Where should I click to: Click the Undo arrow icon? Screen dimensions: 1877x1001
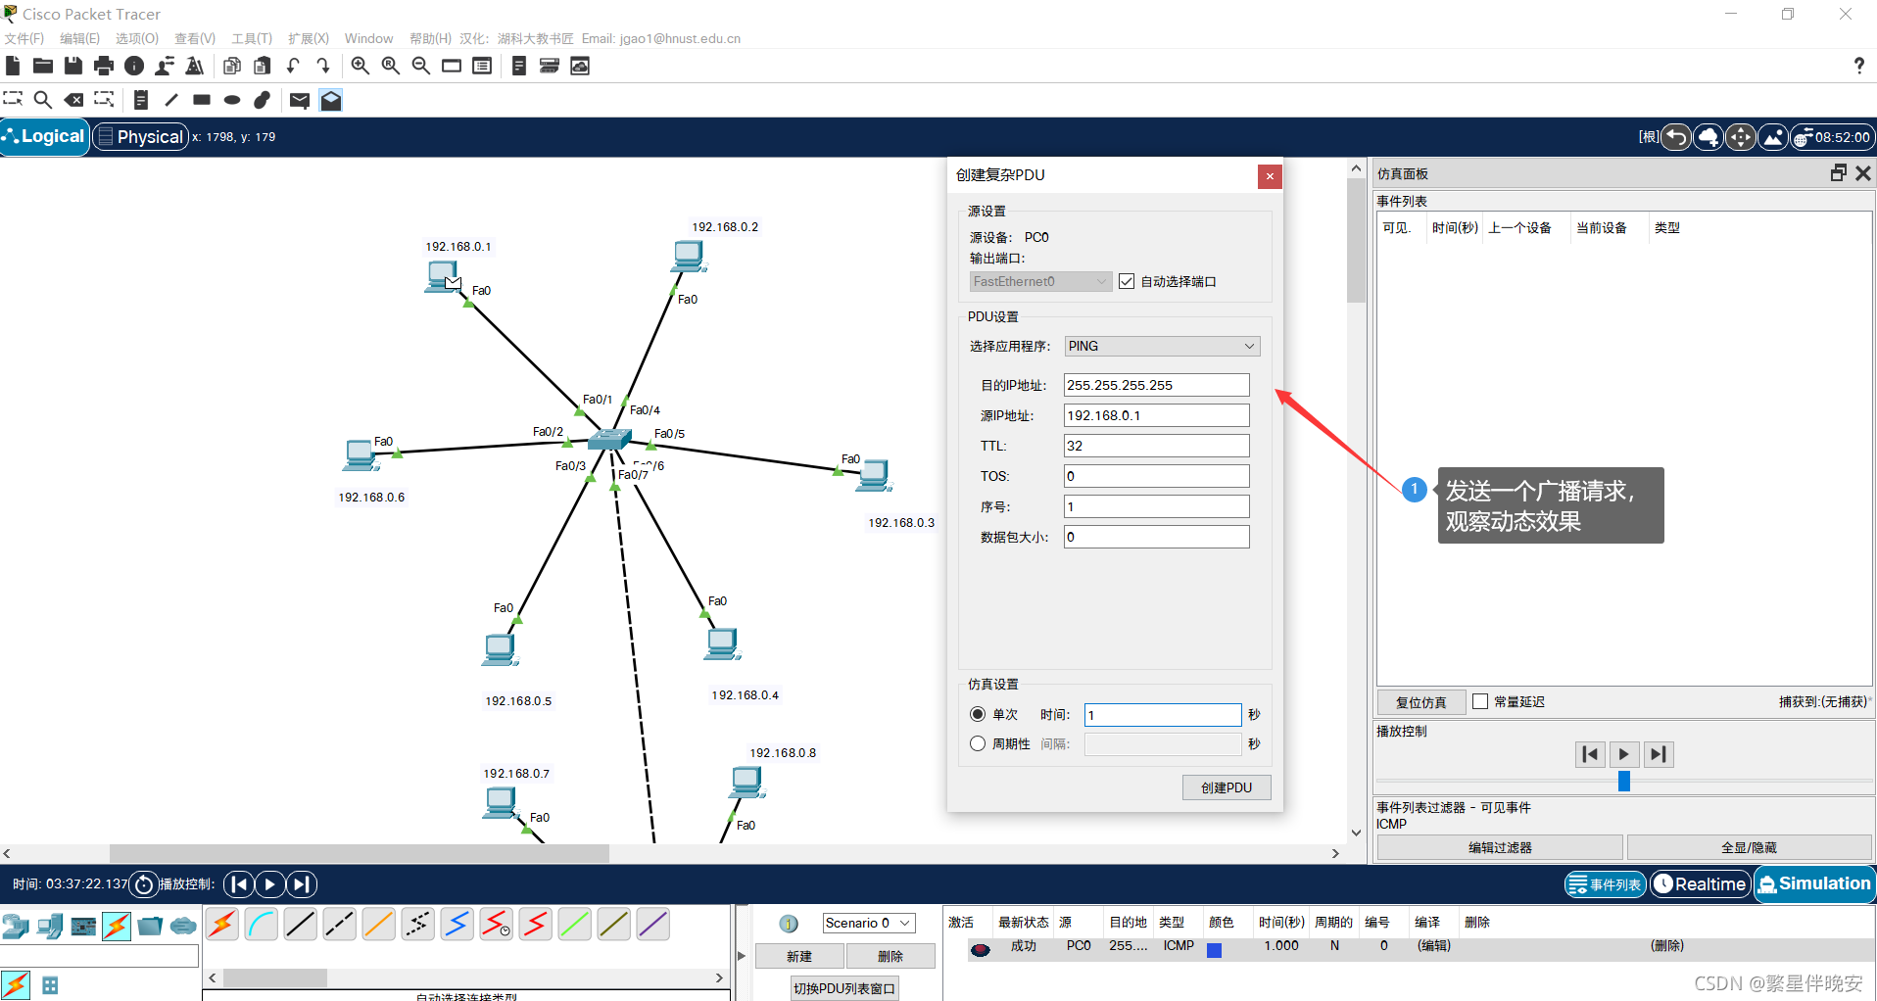(293, 66)
